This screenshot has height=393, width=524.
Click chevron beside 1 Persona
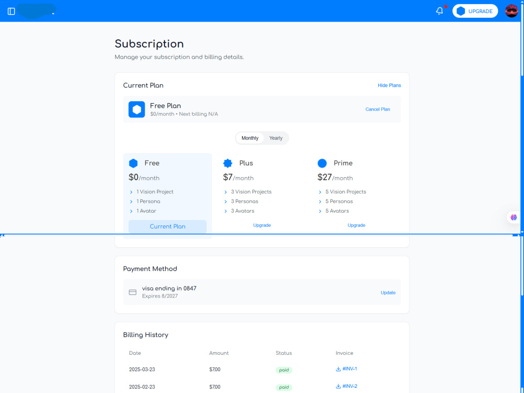132,202
